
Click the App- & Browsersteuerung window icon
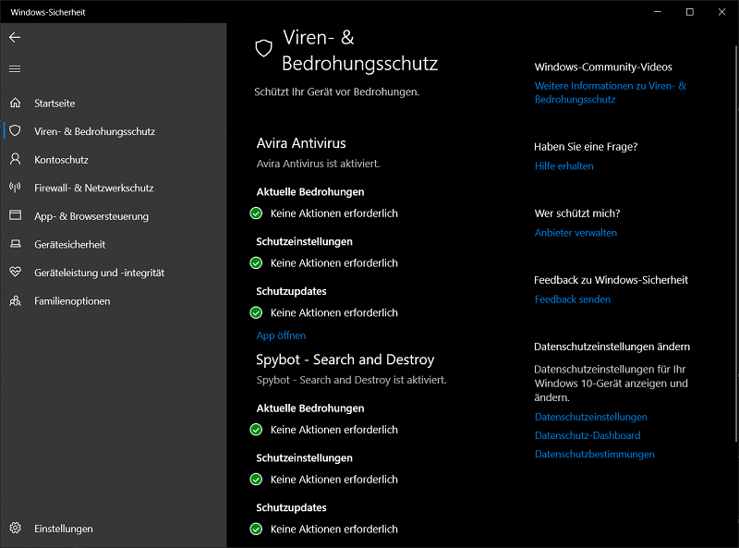[15, 215]
